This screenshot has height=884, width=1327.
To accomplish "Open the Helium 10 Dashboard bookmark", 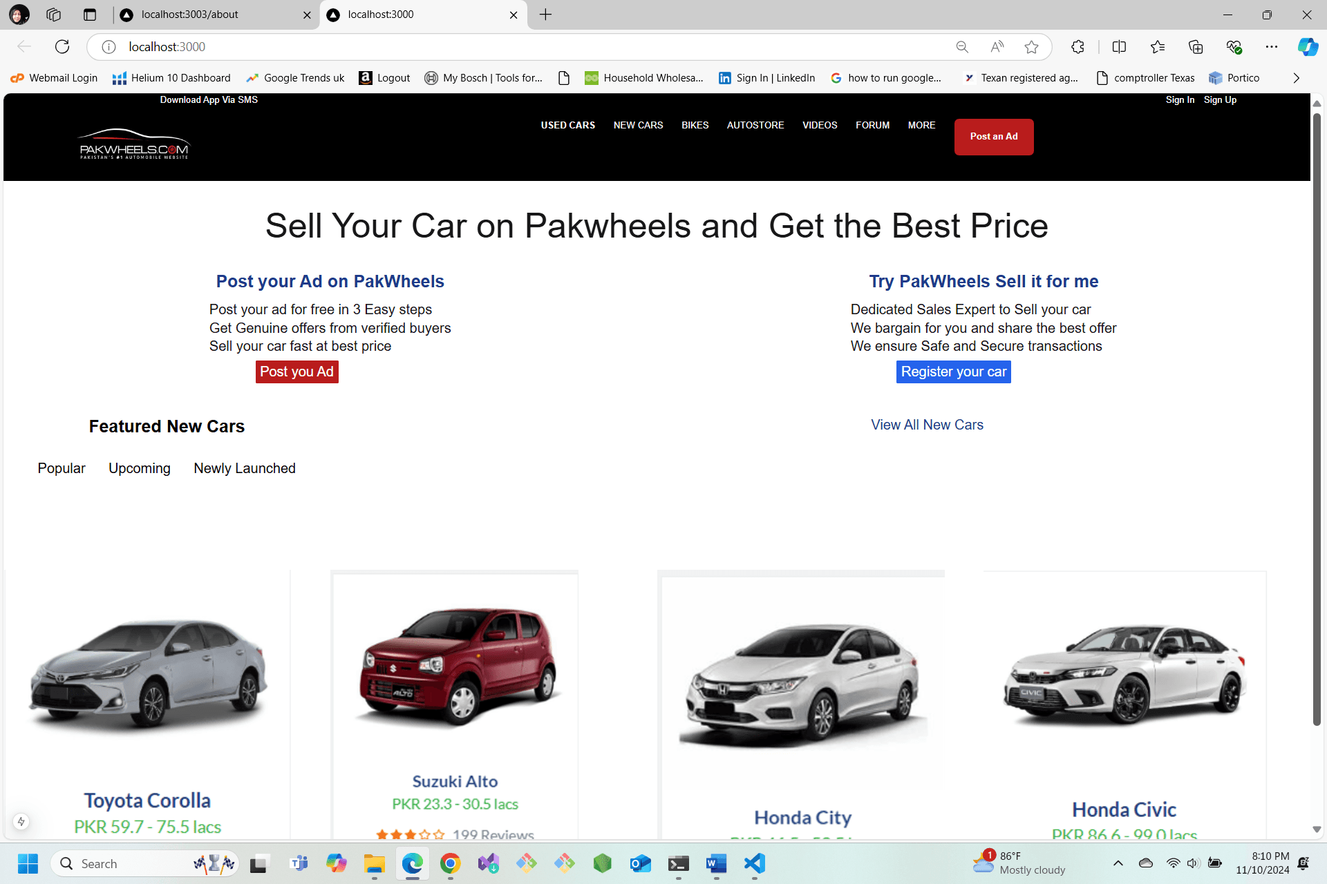I will (171, 78).
